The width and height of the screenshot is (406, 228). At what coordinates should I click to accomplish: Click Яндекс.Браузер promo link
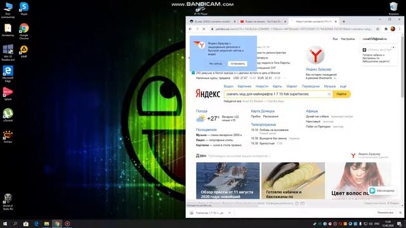(x=318, y=69)
